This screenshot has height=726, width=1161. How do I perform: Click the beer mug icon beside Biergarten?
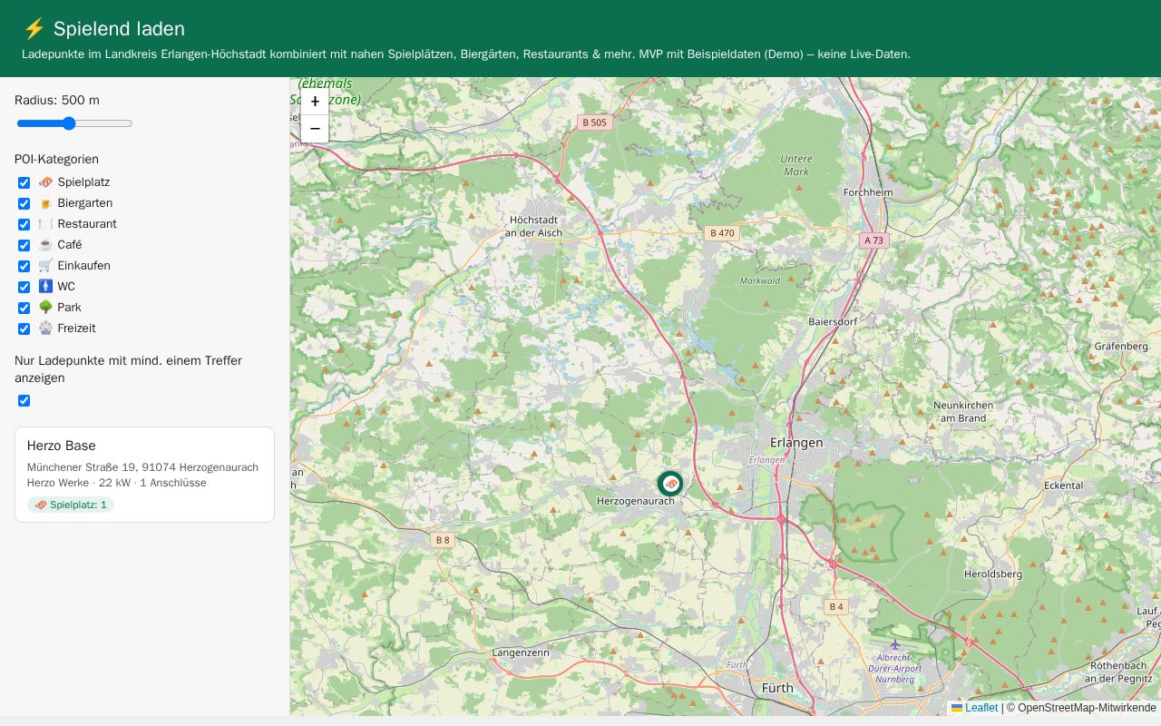click(x=45, y=203)
